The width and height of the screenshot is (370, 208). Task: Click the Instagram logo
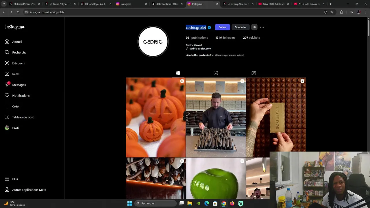(14, 27)
